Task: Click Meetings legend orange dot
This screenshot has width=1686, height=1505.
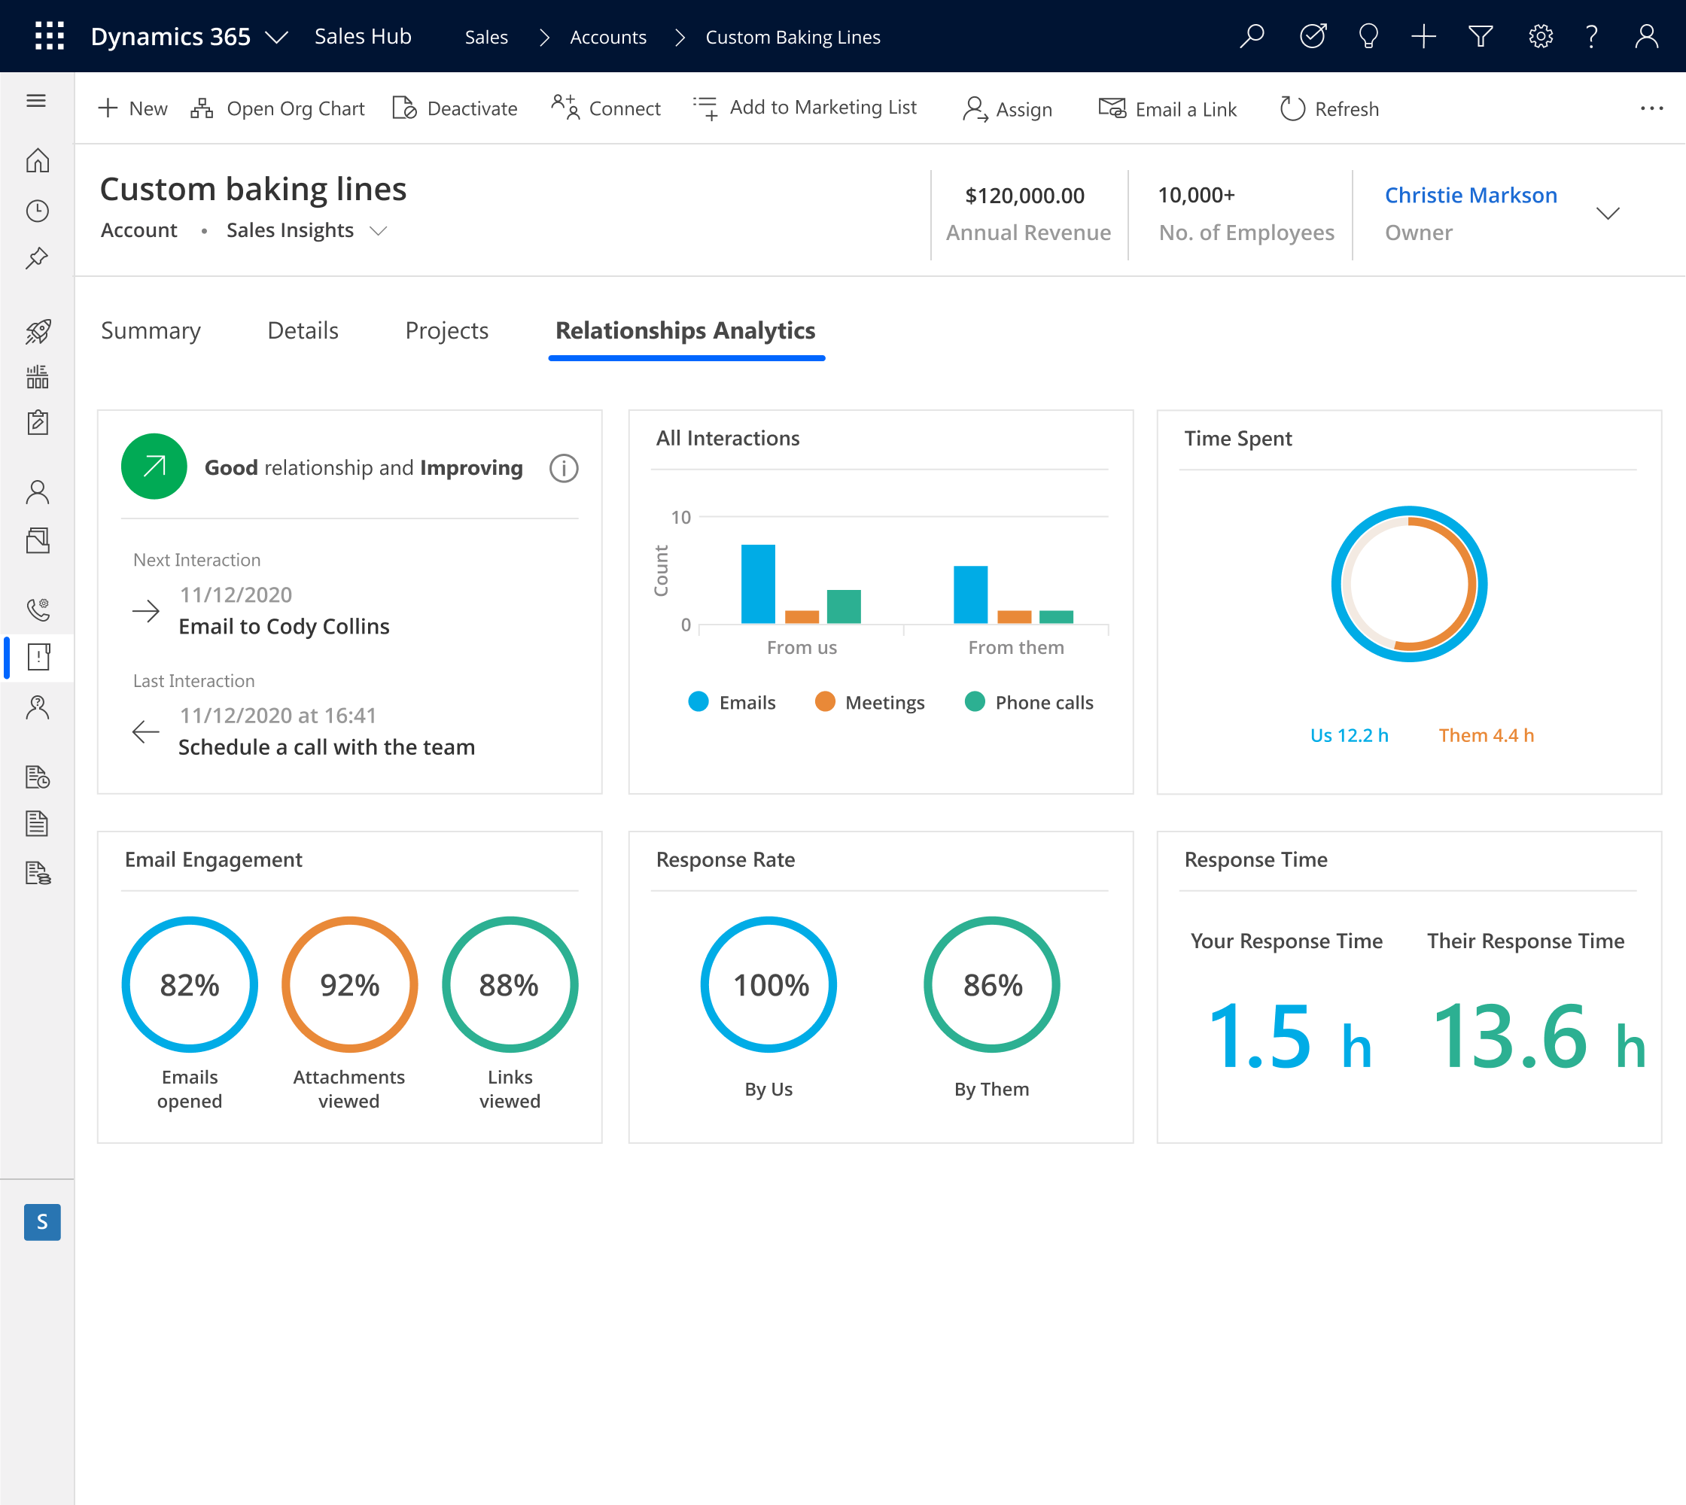Action: [x=825, y=701]
